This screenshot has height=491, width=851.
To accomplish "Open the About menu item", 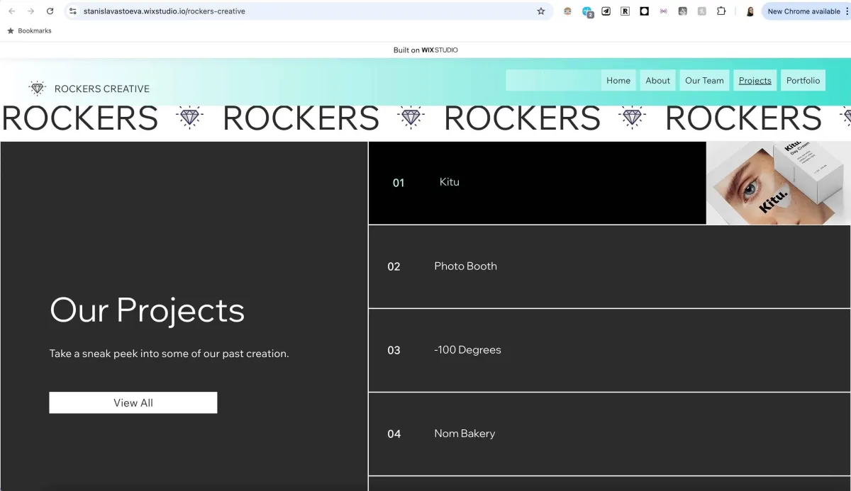I will [x=657, y=80].
